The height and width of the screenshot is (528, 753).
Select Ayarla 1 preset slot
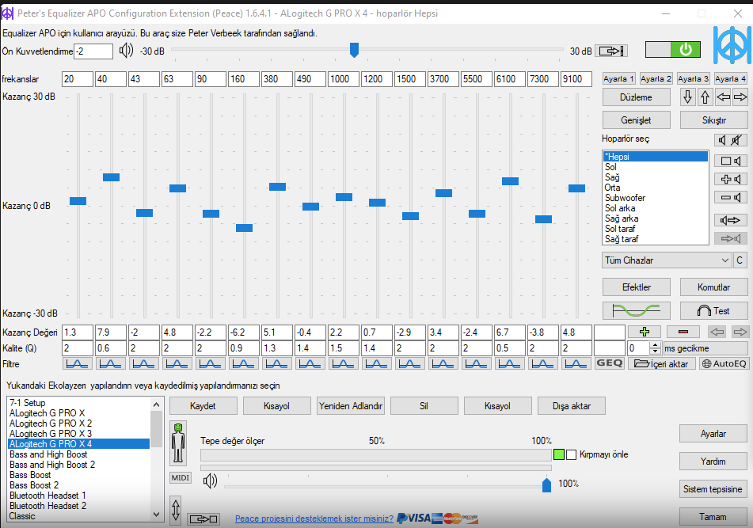click(x=619, y=78)
